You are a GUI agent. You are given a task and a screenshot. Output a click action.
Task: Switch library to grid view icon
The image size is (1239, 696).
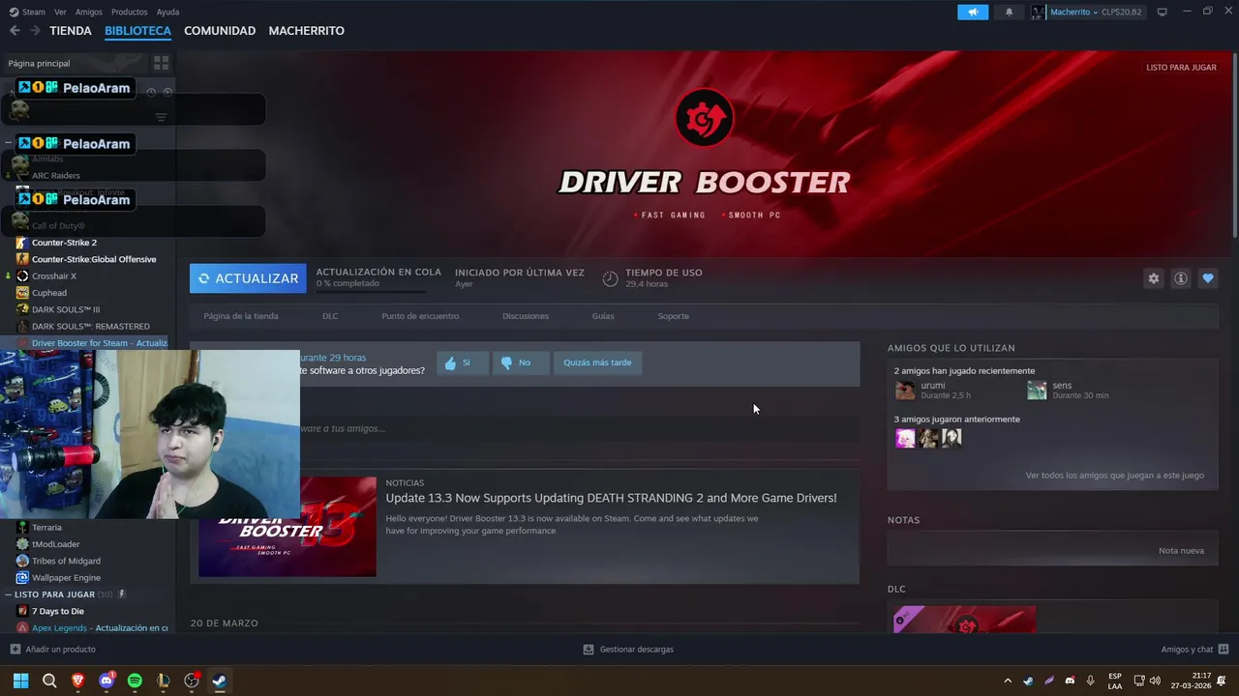coord(162,63)
